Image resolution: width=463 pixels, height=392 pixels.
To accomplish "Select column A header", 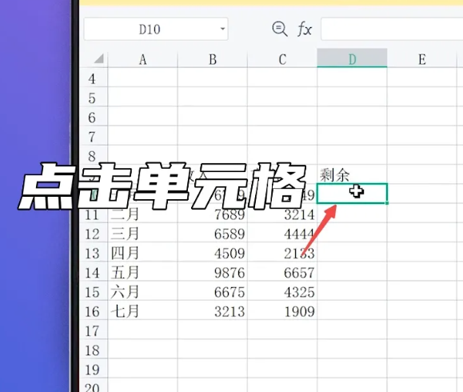I will pos(143,59).
